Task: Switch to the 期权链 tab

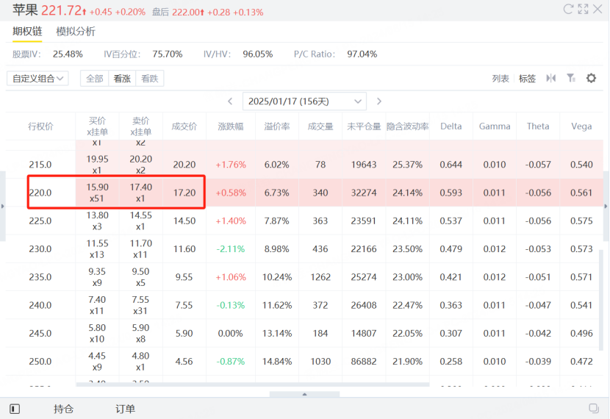Action: click(27, 32)
